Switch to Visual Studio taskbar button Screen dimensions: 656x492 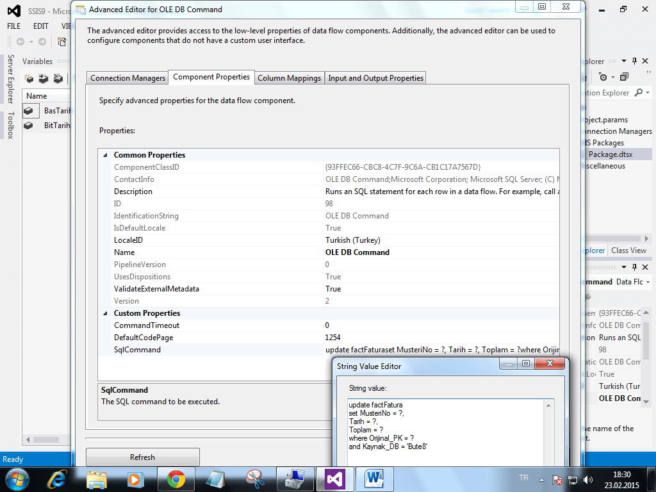pyautogui.click(x=334, y=479)
